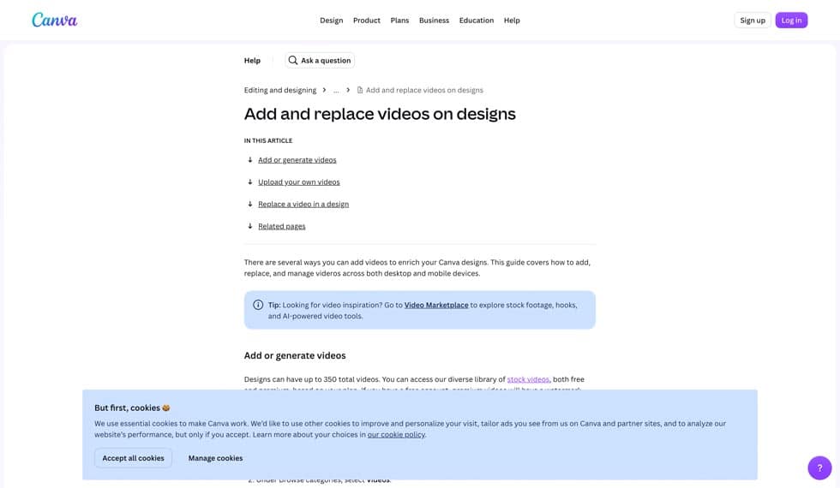The height and width of the screenshot is (488, 840).
Task: Click the down arrow beside Upload your own videos
Action: pyautogui.click(x=249, y=182)
